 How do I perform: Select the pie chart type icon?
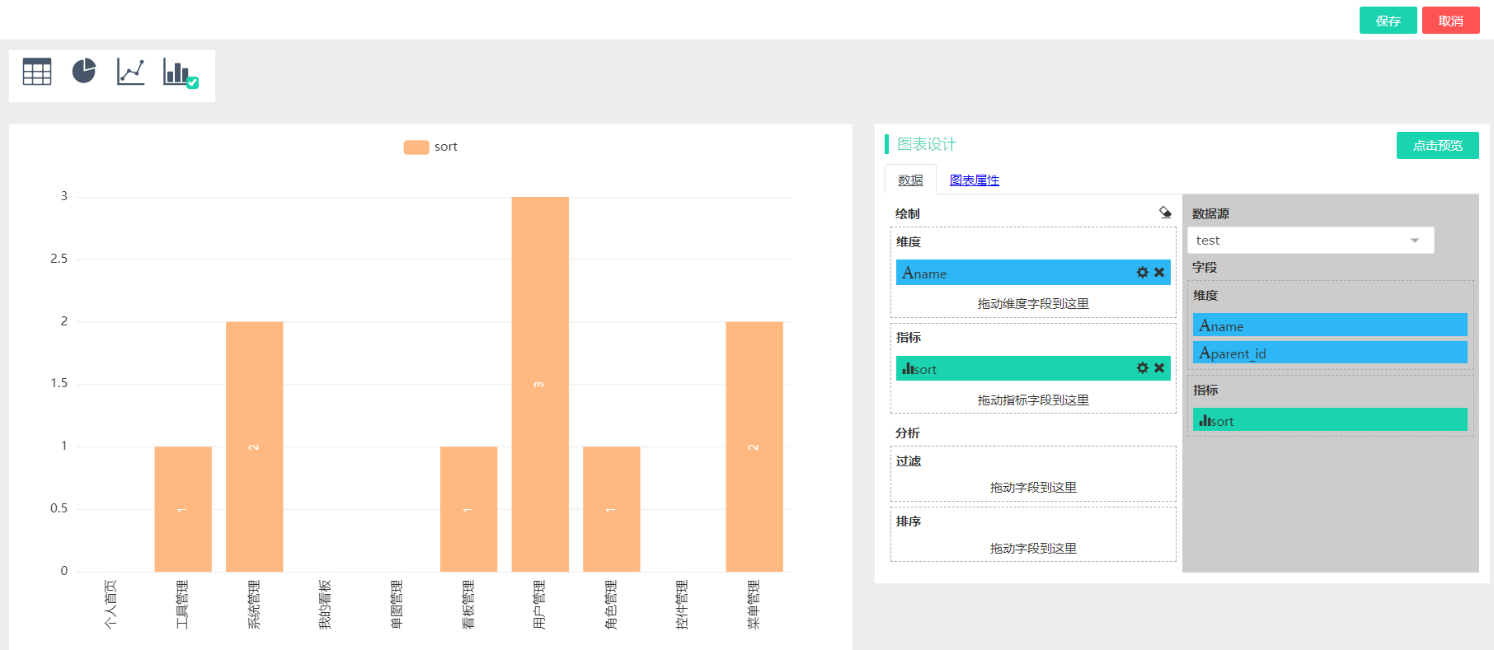(x=84, y=72)
